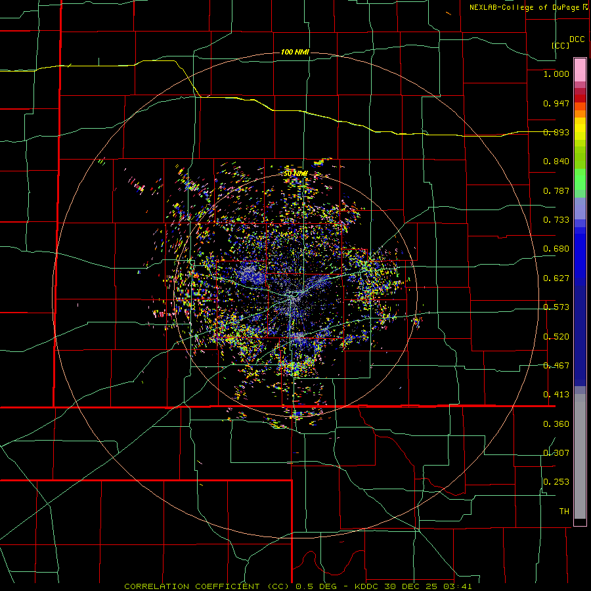Click the 0.573 scale value
Screen dimensions: 591x591
[x=556, y=307]
